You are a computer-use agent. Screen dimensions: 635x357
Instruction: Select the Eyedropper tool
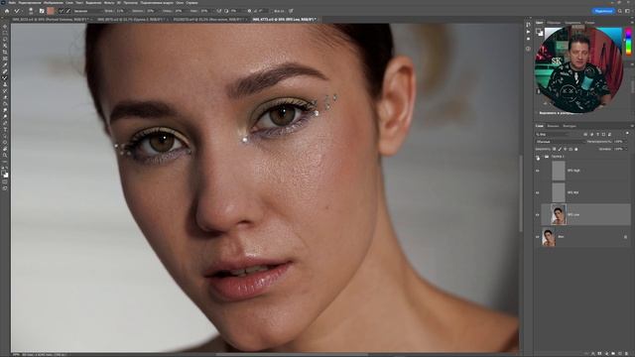(x=5, y=65)
